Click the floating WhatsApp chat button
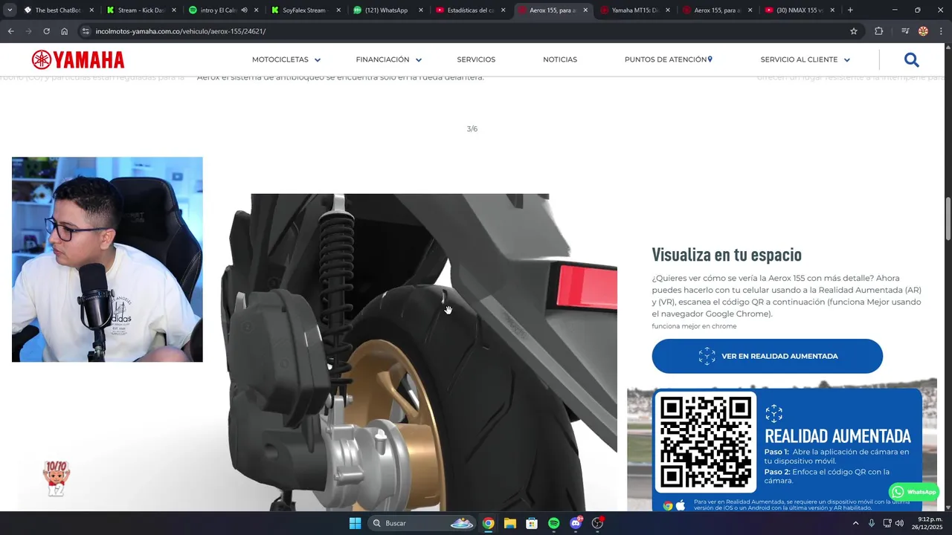Screen dimensions: 952x535 click(914, 492)
